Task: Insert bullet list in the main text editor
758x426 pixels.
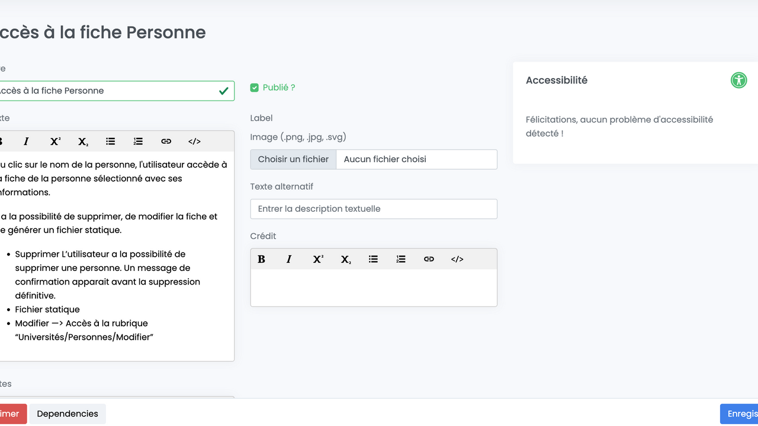Action: (x=110, y=141)
